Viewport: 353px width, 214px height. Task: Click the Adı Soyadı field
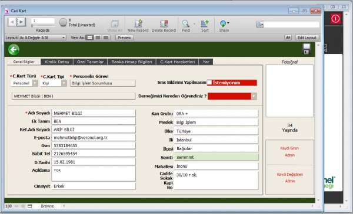(x=94, y=113)
